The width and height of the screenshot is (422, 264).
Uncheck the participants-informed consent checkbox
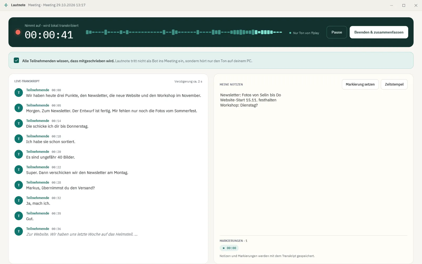pyautogui.click(x=16, y=60)
